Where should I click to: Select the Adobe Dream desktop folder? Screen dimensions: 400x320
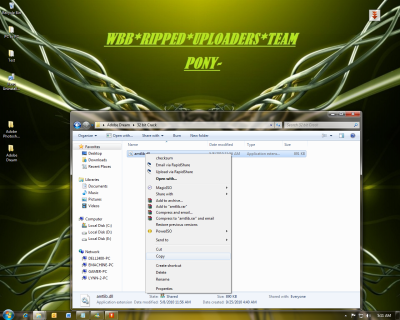(x=11, y=153)
